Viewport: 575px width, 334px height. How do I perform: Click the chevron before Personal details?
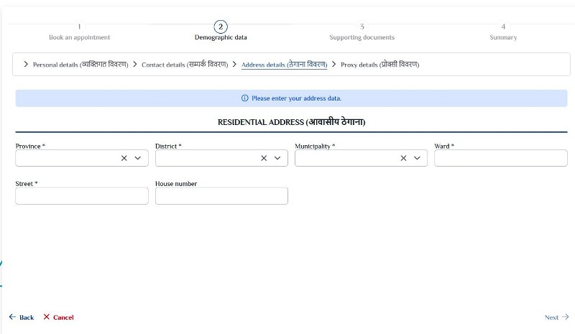26,64
